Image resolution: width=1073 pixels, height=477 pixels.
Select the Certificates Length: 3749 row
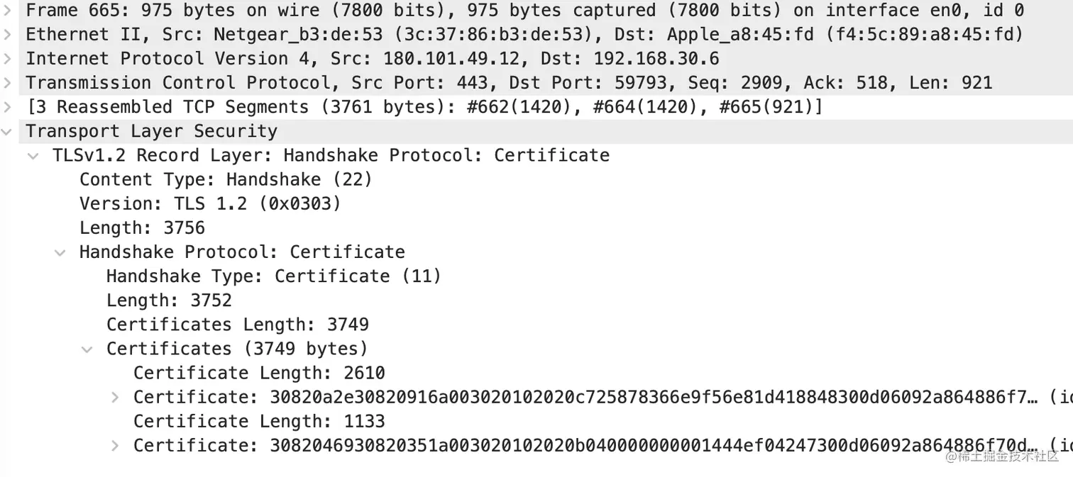238,324
